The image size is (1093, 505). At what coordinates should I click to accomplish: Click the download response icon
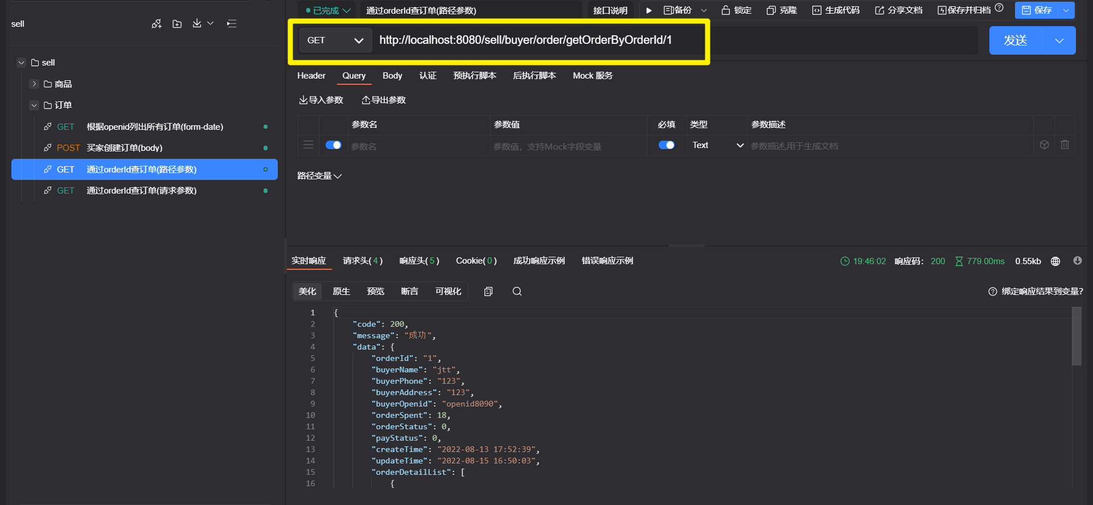pos(1077,261)
